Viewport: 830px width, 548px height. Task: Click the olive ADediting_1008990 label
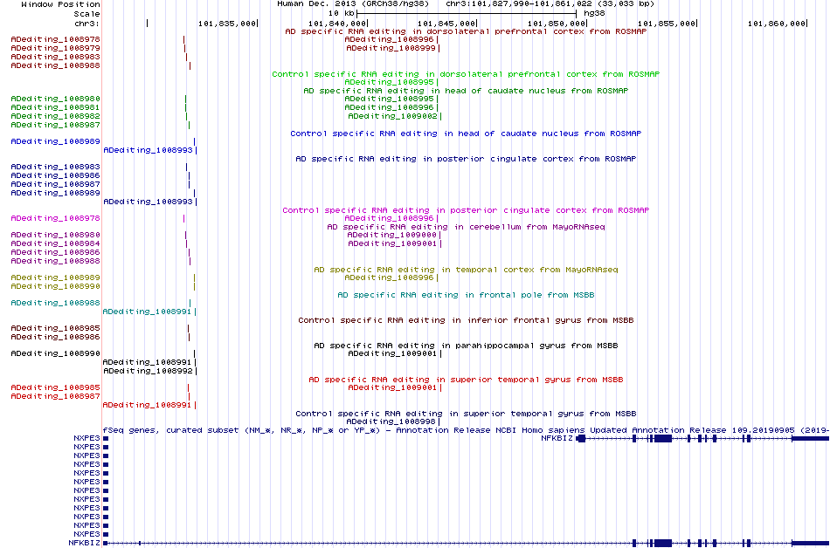click(56, 286)
